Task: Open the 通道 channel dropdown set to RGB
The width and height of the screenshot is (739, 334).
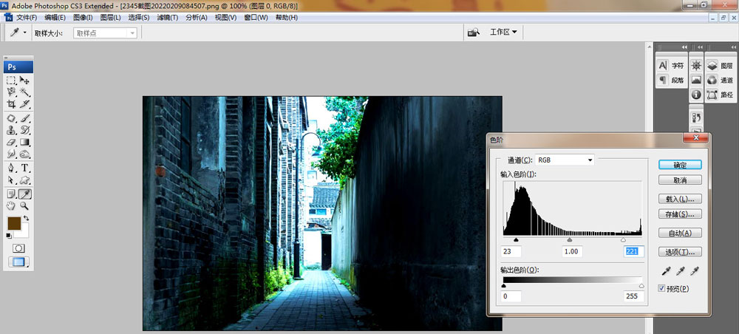Action: pyautogui.click(x=565, y=160)
